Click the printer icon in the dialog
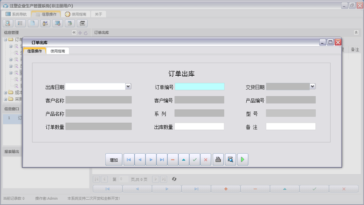This screenshot has width=364, height=205. tap(218, 160)
